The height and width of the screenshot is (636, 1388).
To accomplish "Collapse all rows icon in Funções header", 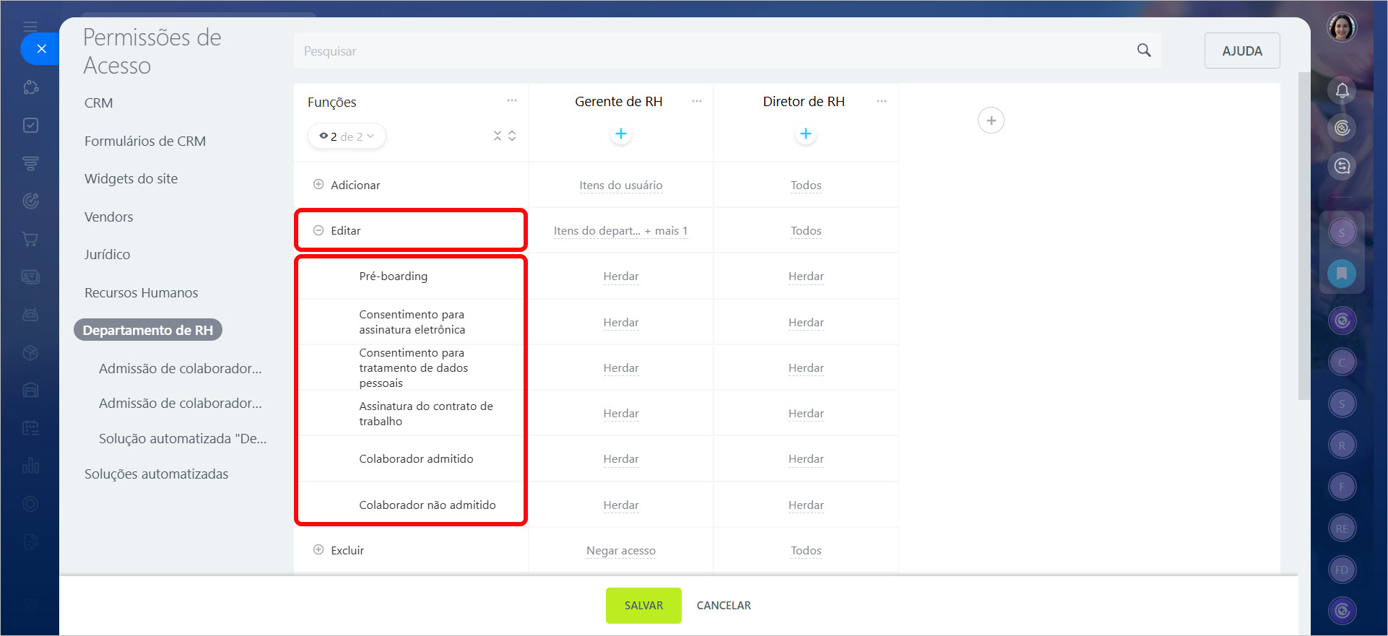I will coord(498,136).
